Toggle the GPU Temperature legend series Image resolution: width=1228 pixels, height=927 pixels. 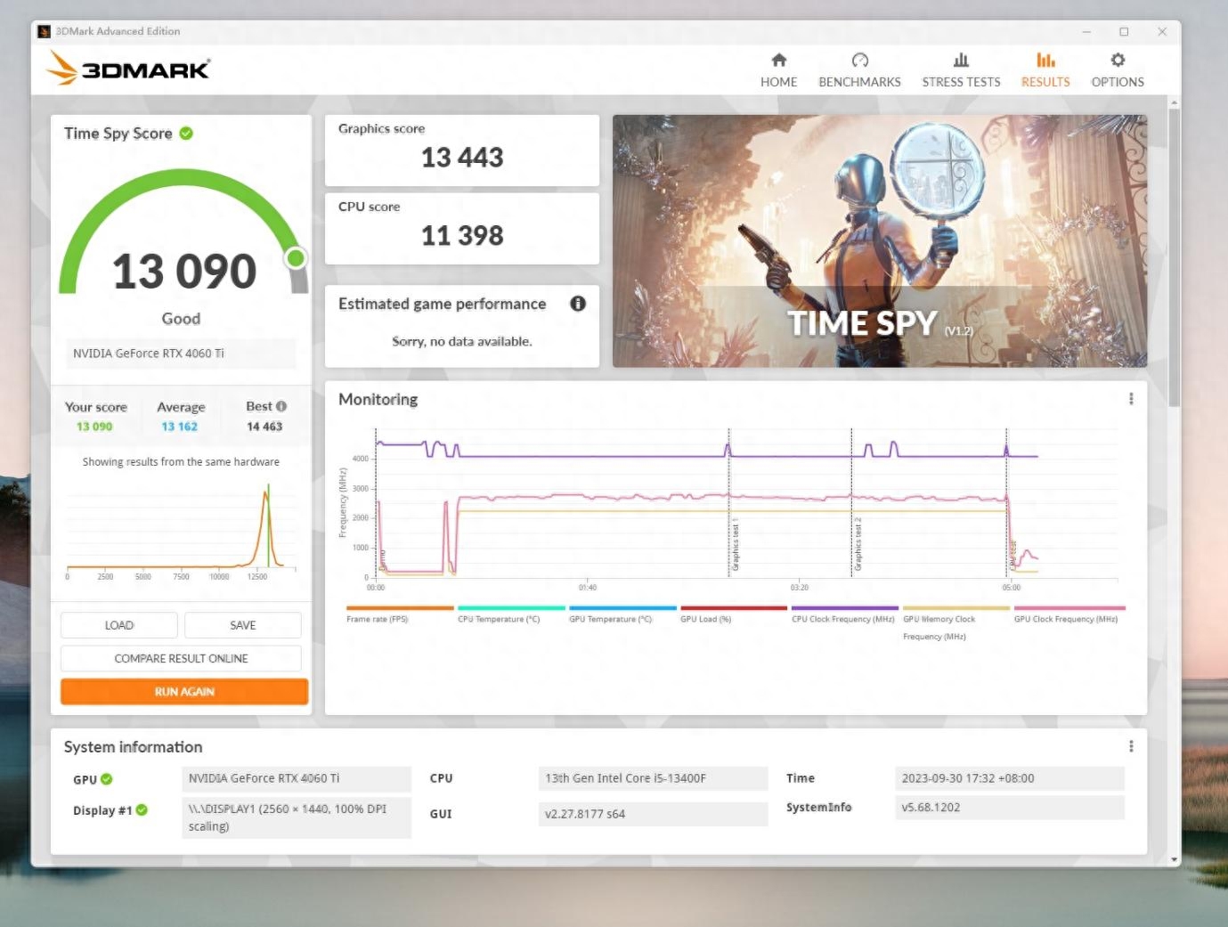[622, 614]
